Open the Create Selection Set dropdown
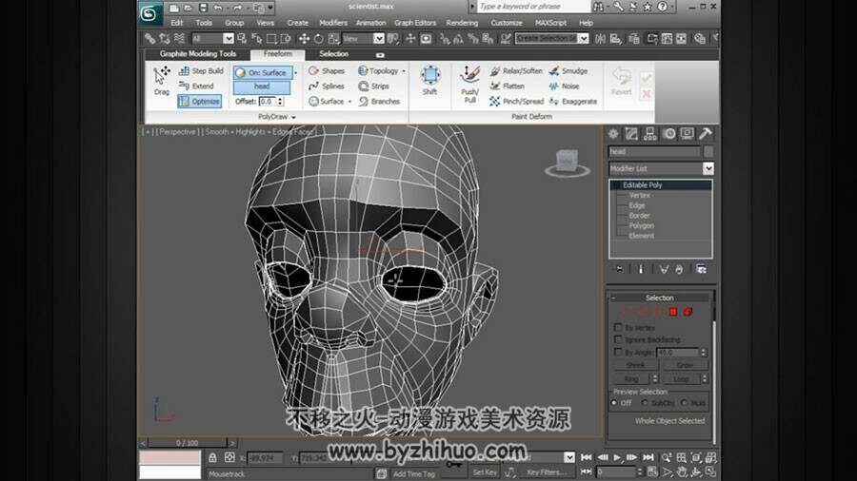 [583, 38]
